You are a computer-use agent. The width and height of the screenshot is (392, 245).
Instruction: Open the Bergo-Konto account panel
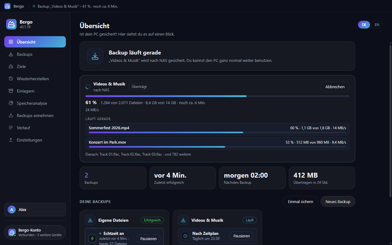point(35,232)
